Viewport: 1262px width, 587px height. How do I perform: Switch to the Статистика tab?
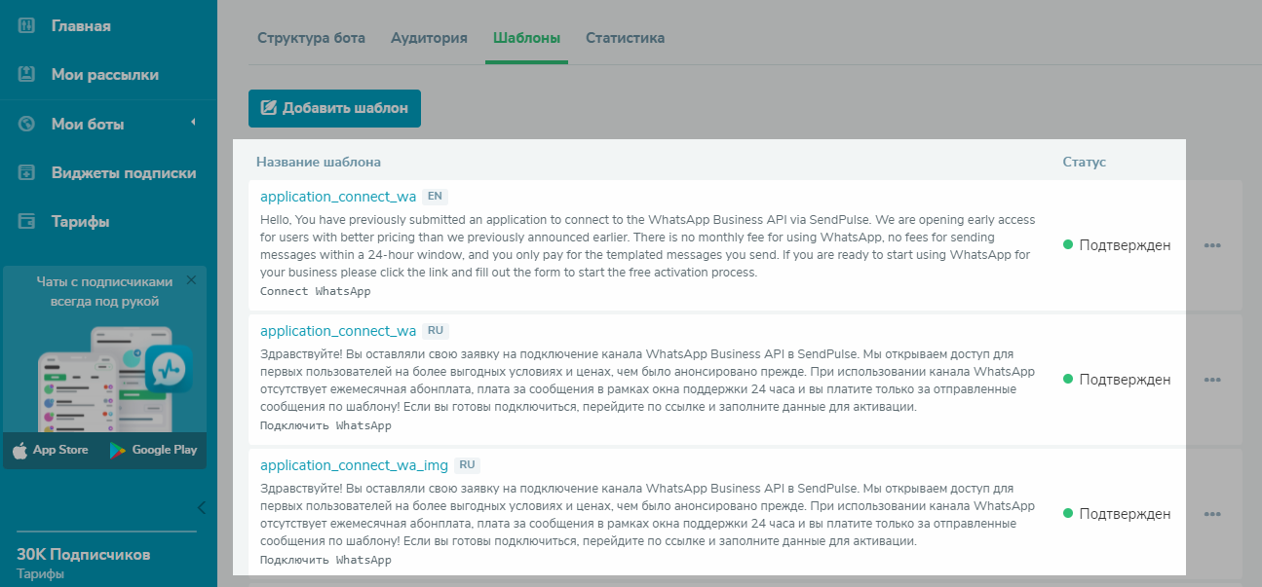point(625,38)
